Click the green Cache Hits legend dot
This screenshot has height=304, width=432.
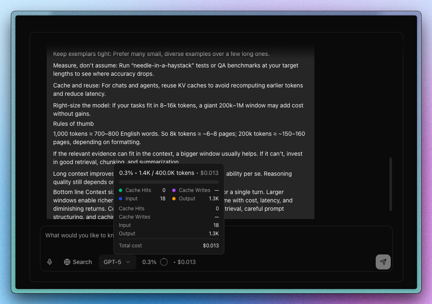tap(121, 190)
